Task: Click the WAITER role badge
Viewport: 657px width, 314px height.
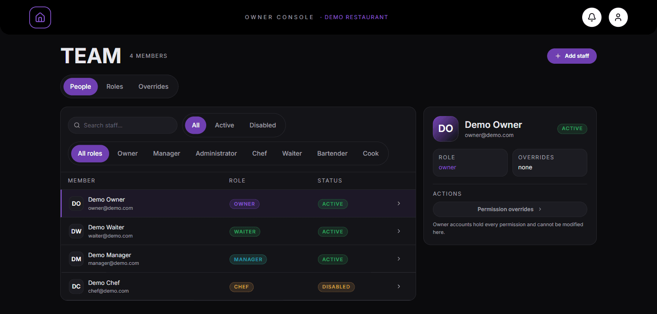Action: pyautogui.click(x=245, y=232)
